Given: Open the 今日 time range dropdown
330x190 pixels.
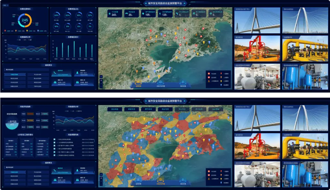Looking at the screenshot, I should pos(5,5).
